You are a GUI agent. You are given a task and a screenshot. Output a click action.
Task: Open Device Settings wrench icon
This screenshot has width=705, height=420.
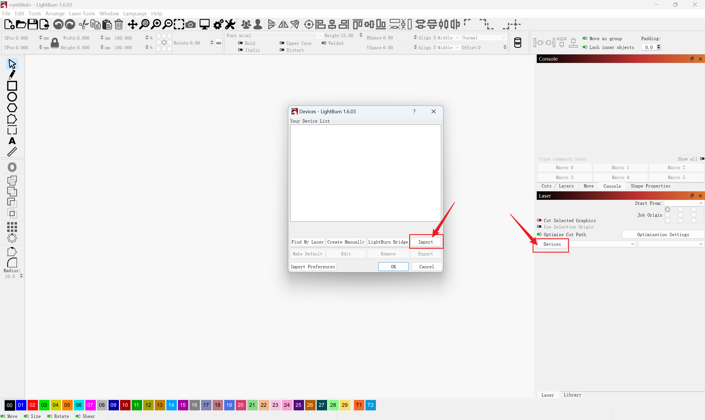click(230, 24)
